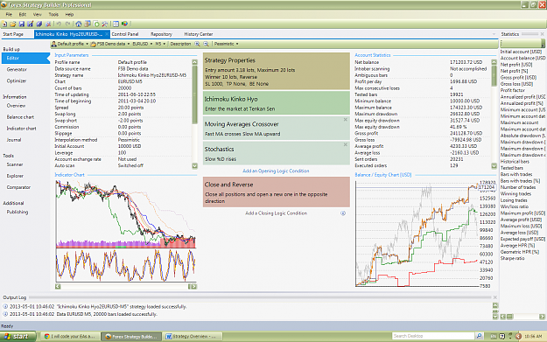The image size is (547, 342).
Task: Click the zoom-in magnifier icon beside Description
Action: 197,44
